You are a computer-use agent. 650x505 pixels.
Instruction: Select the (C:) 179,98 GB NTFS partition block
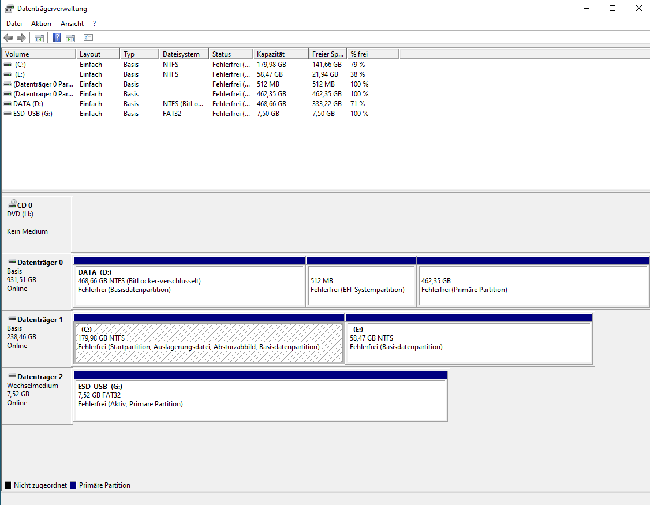pos(209,339)
